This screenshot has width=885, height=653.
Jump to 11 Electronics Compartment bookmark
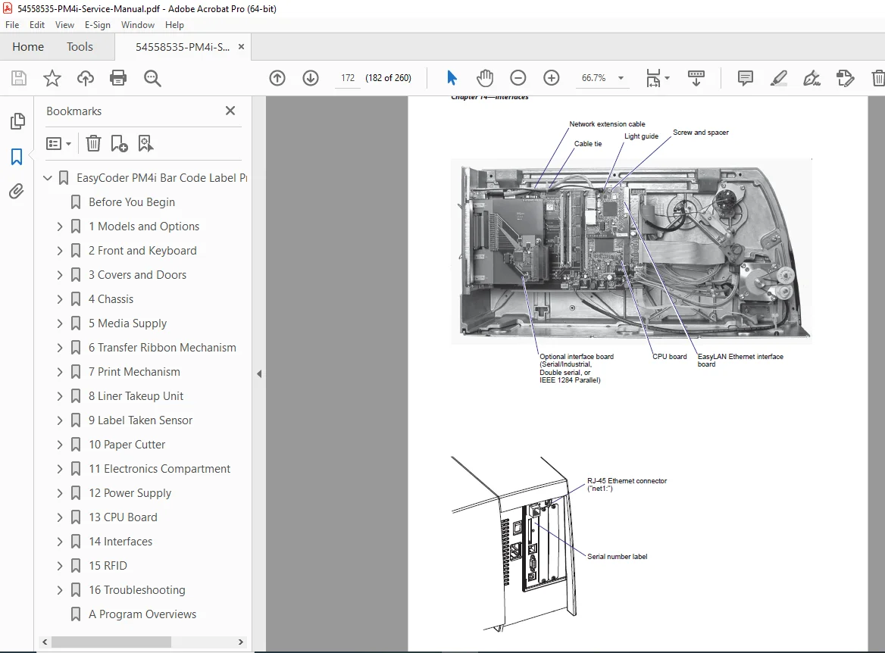pos(159,469)
